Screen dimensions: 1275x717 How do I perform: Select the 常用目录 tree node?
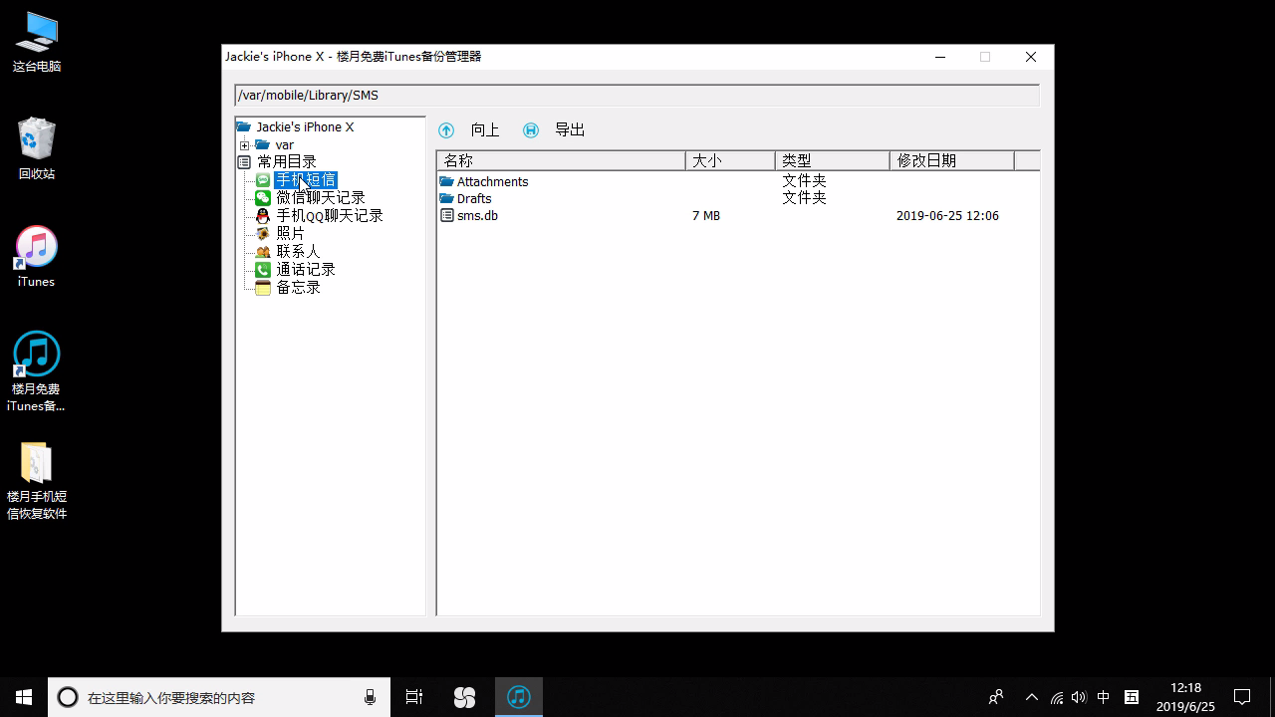tap(287, 162)
